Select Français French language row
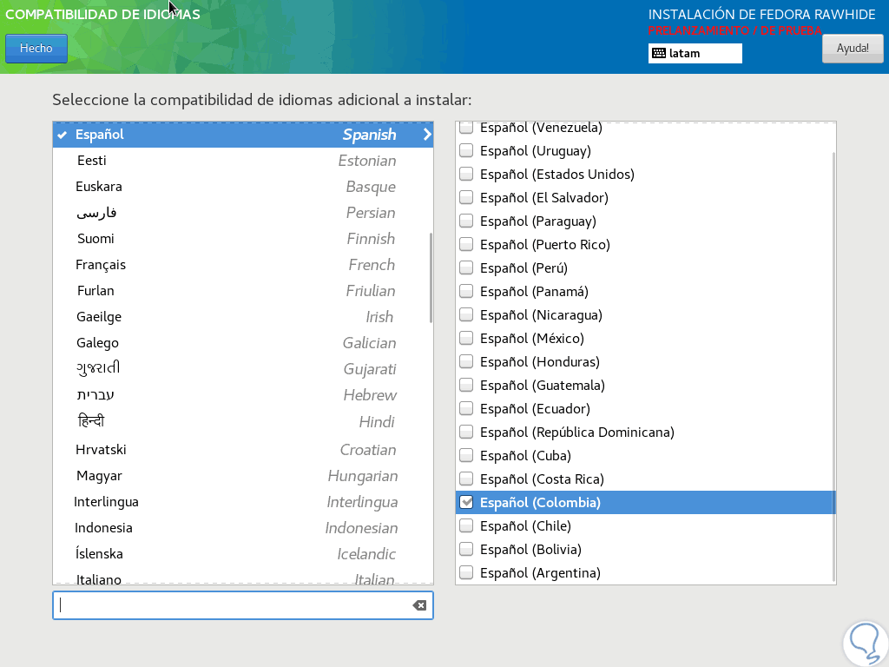Image resolution: width=889 pixels, height=667 pixels. click(x=243, y=265)
